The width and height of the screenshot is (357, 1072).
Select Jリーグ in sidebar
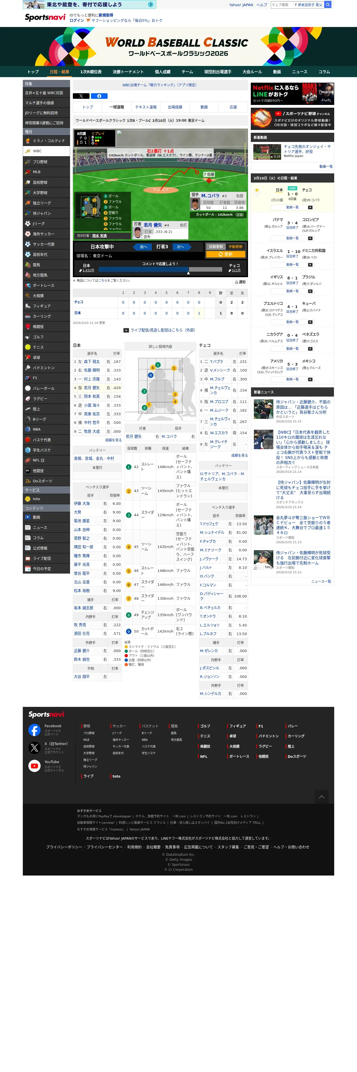pyautogui.click(x=46, y=223)
